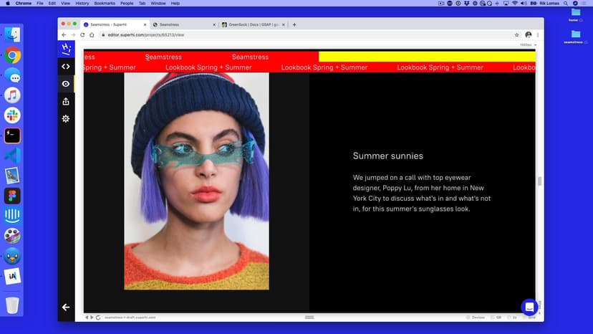Open the Intercom chat bubble
593x334 pixels.
click(529, 307)
